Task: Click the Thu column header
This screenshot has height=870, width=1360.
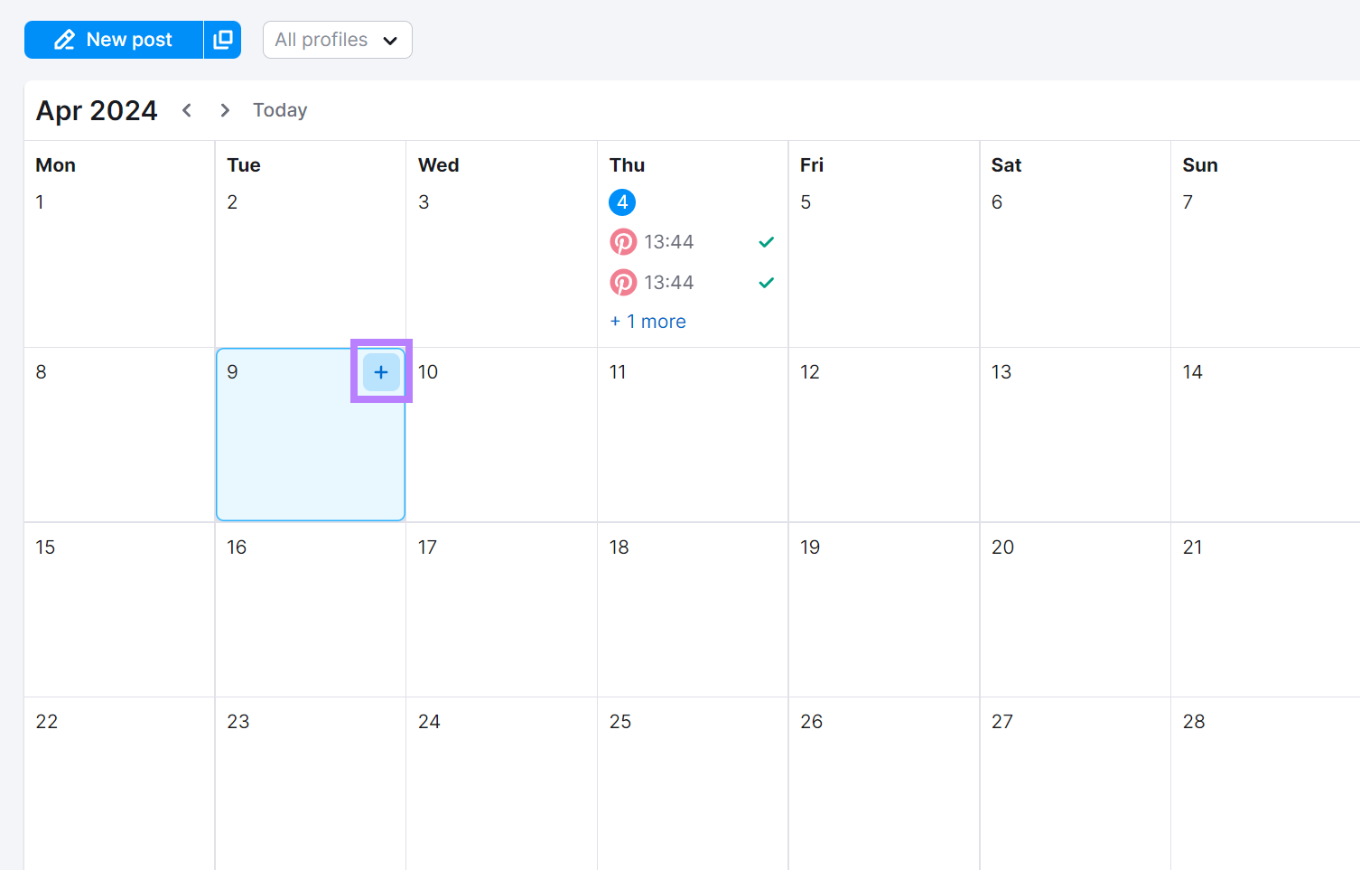Action: coord(627,164)
